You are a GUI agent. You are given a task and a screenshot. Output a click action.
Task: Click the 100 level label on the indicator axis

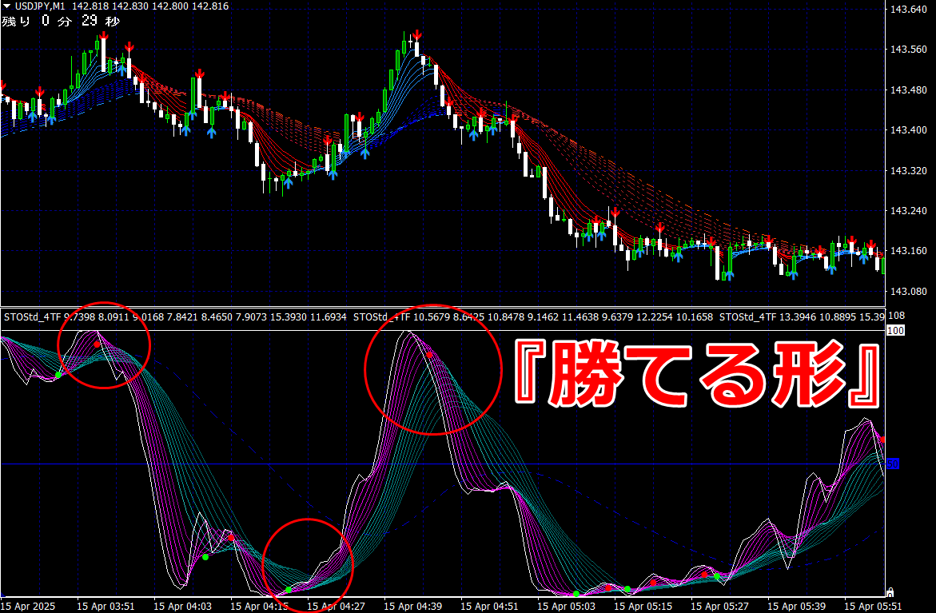point(895,331)
